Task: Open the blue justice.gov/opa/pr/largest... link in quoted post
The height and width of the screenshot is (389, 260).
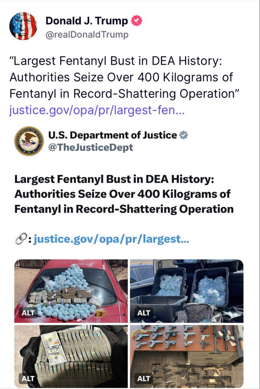Action: tap(111, 239)
